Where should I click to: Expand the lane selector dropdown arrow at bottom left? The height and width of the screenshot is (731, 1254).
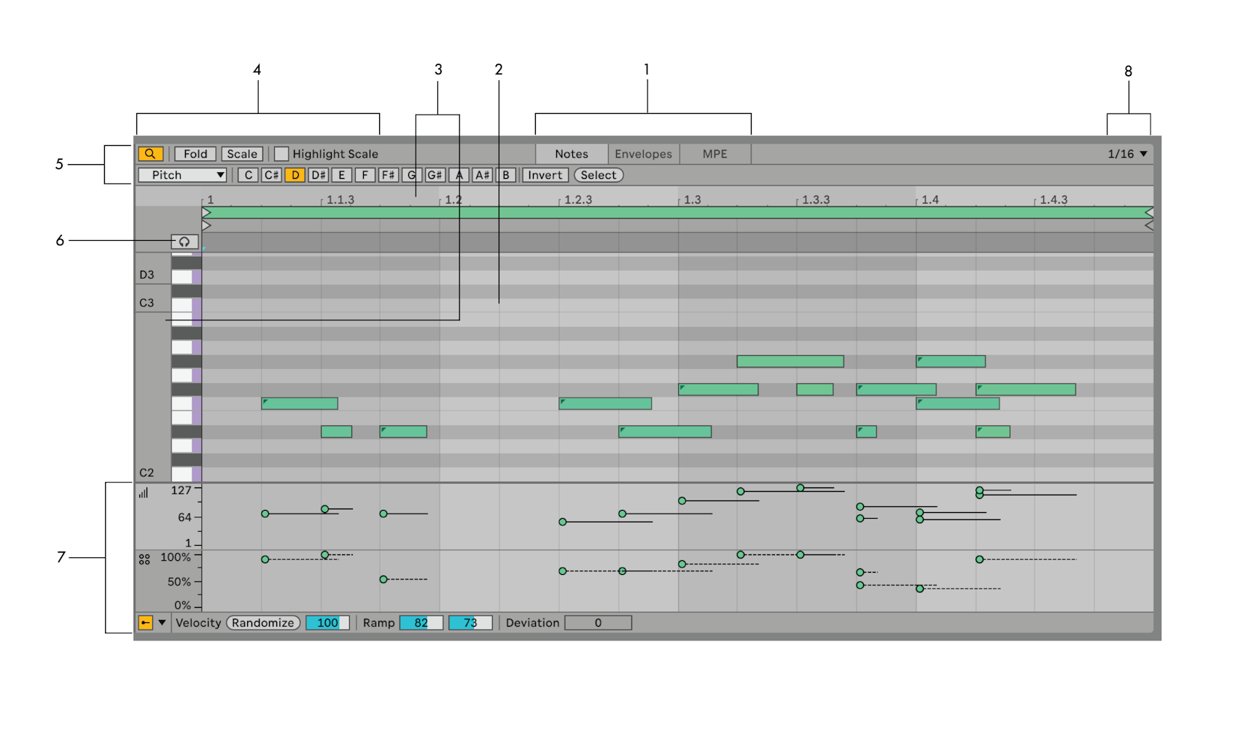click(162, 622)
